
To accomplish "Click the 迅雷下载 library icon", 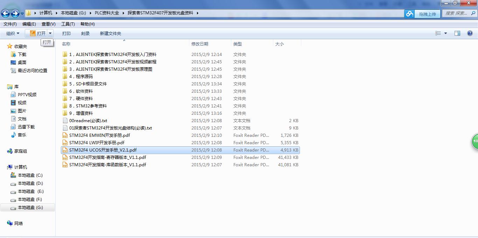I will coord(13,127).
